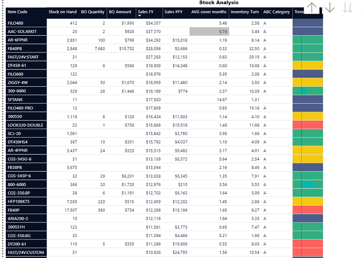Select the LOOK320-DOUBLE item row header
Screen dimensions: 362x258
(x=26, y=125)
